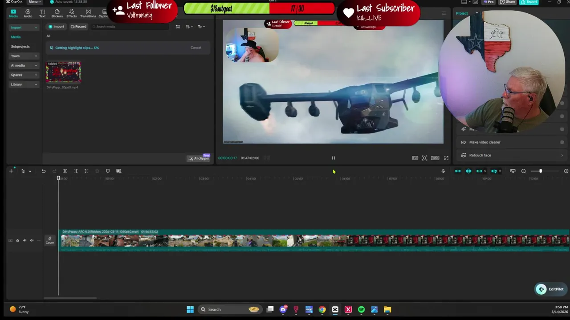Expand the Library section
The image size is (570, 320).
pyautogui.click(x=24, y=84)
